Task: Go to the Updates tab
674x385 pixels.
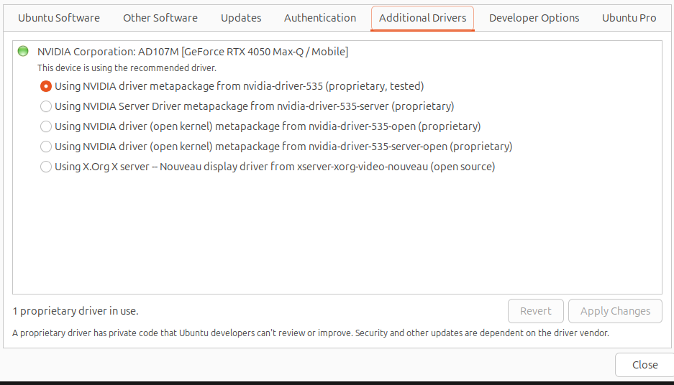Action: click(241, 18)
